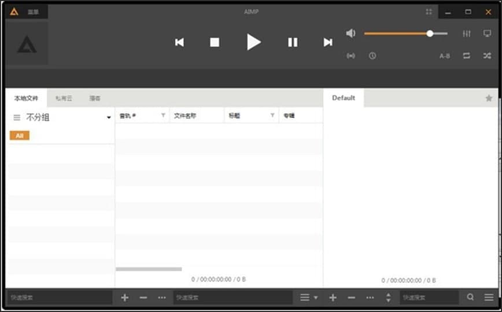Image resolution: width=502 pixels, height=312 pixels.
Task: Expand the 不分组 grouping dropdown
Action: pos(108,118)
